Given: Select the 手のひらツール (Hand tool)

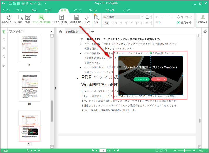Looking at the screenshot, I should pyautogui.click(x=8, y=20).
